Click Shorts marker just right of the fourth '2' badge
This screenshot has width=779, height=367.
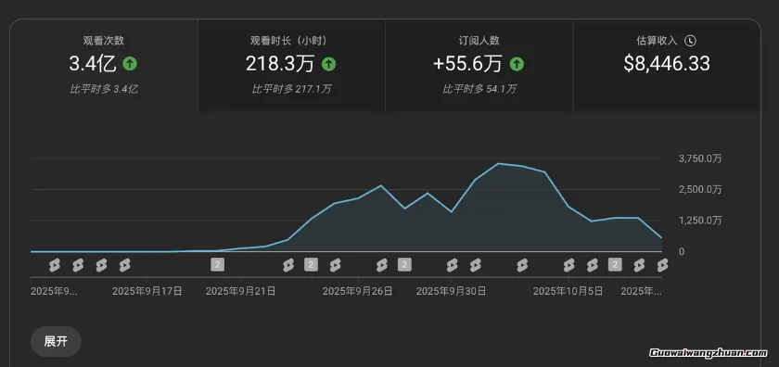coord(639,265)
